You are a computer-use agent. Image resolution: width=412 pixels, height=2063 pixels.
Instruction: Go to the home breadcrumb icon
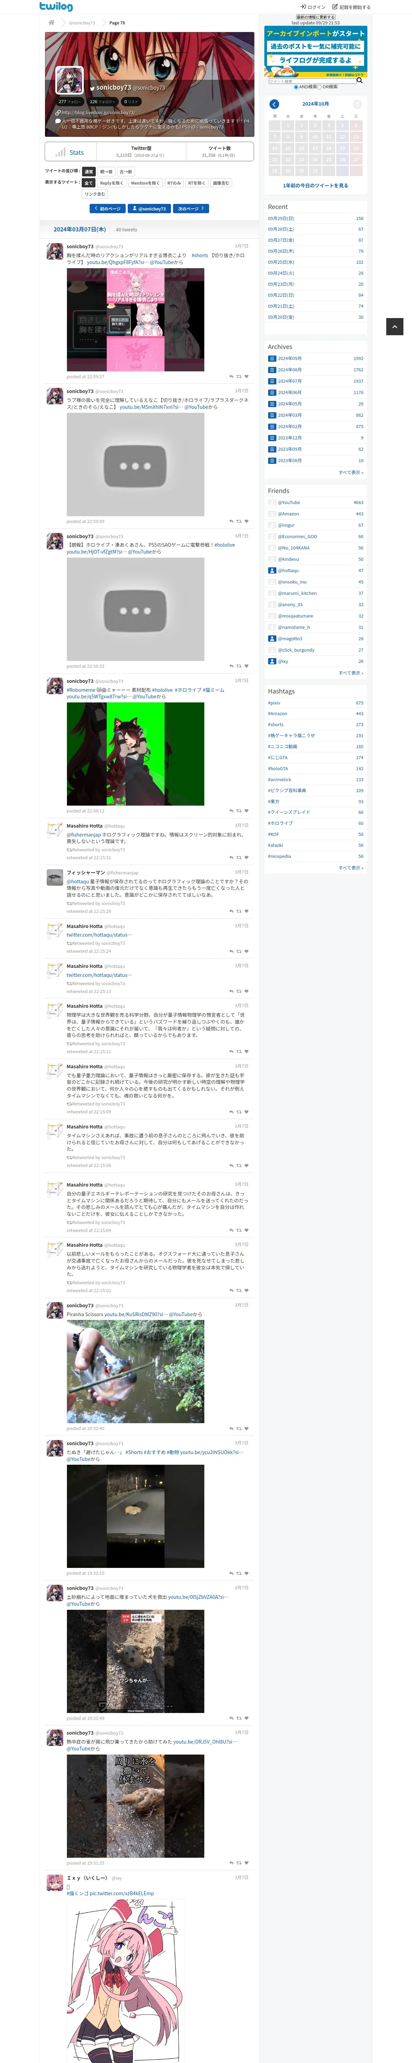52,22
